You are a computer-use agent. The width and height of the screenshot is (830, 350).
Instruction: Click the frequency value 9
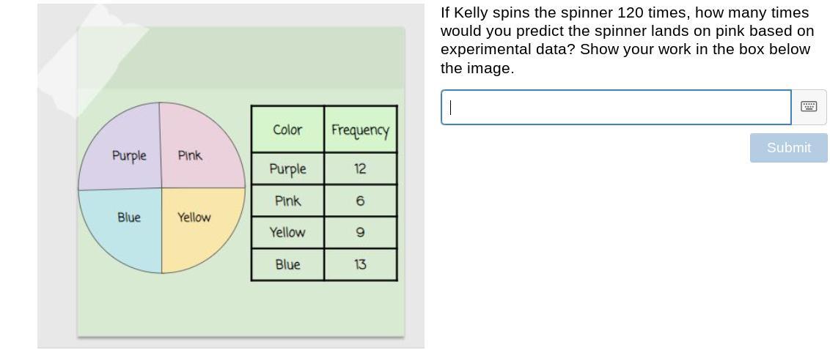(x=360, y=232)
